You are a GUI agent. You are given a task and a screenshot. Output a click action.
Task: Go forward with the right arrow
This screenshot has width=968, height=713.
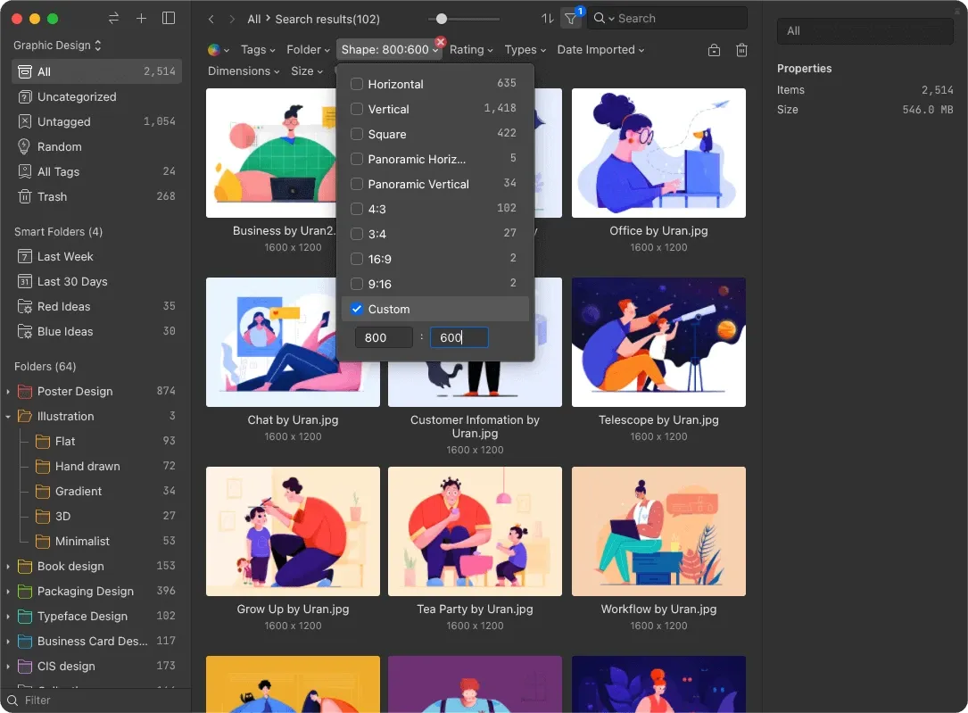click(231, 19)
